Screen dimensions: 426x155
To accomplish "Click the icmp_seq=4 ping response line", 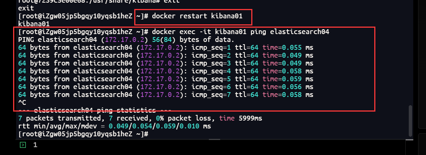I will (x=166, y=72).
